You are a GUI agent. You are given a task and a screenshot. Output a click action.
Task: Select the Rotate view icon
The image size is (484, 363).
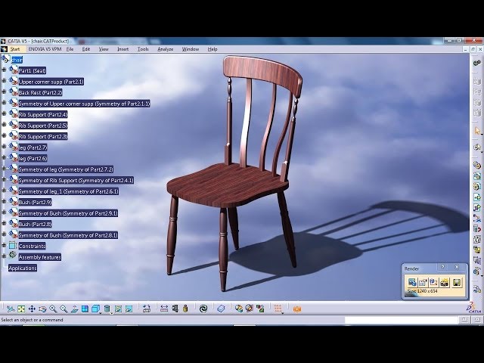42,309
